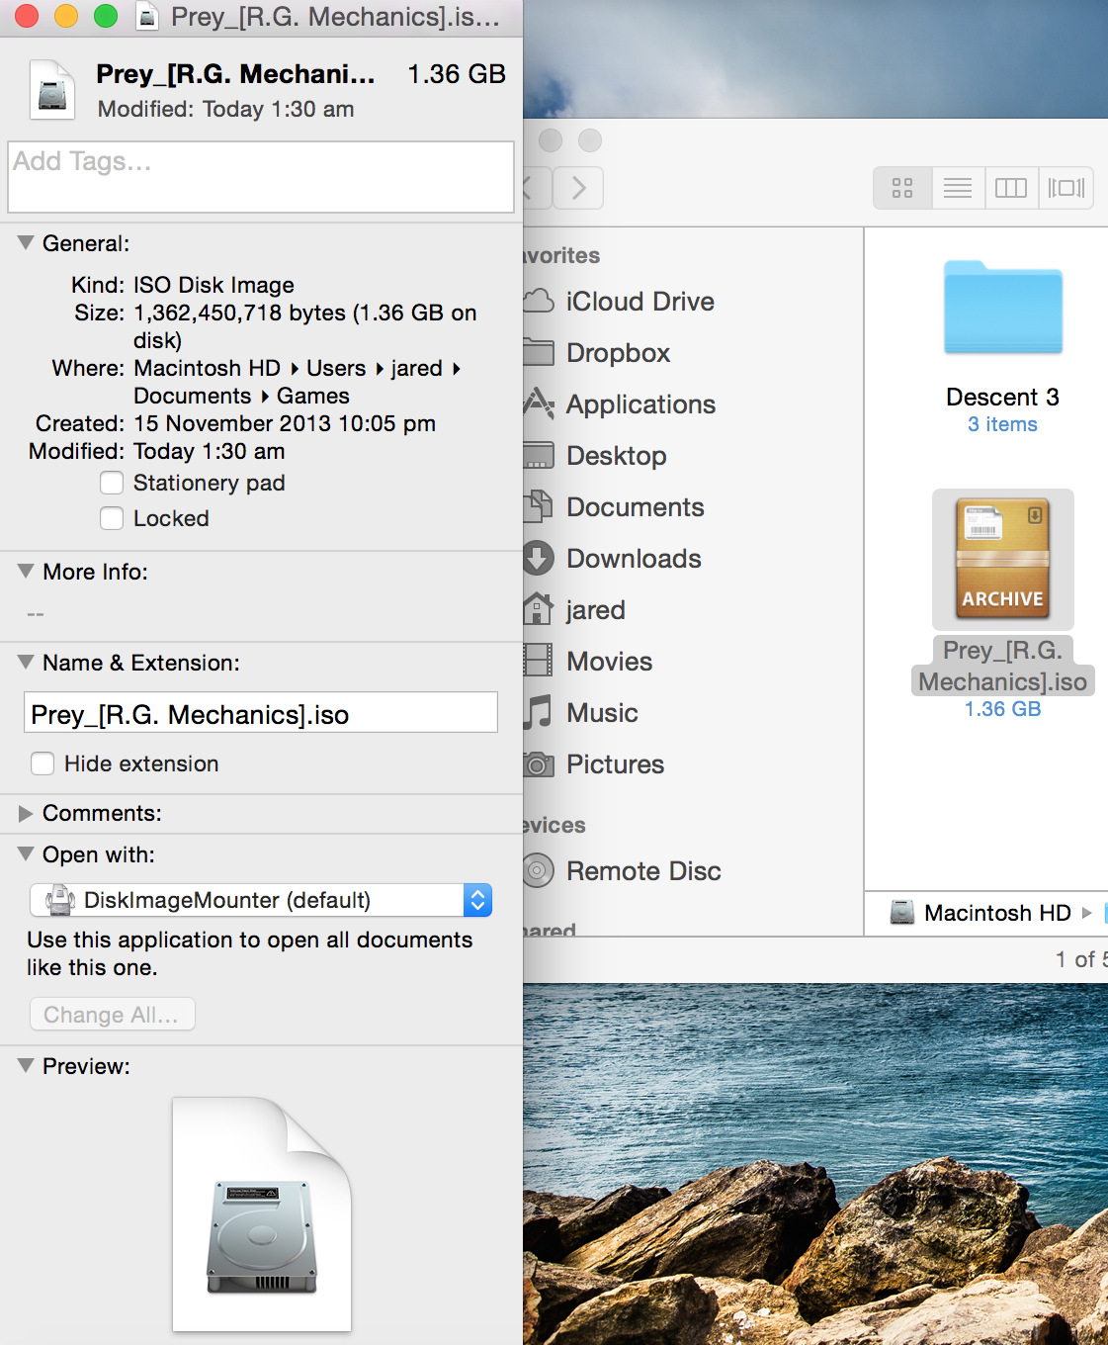Switch Finder to Cover Flow view

(1066, 188)
